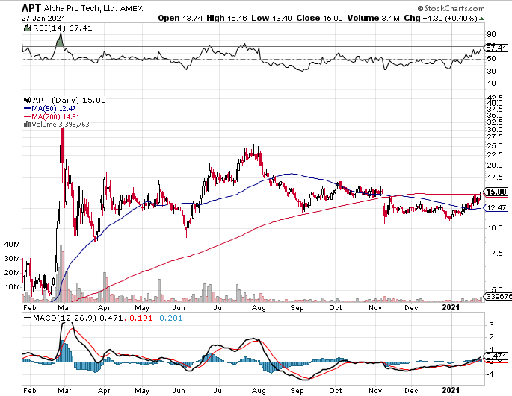Viewport: 512px width, 396px height.
Task: Click the APT (Daily) 15.00 legend label
Action: coord(70,101)
